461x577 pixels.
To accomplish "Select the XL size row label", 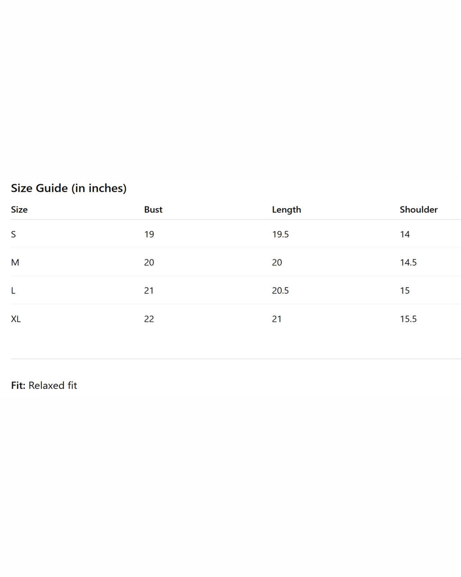I will point(16,319).
